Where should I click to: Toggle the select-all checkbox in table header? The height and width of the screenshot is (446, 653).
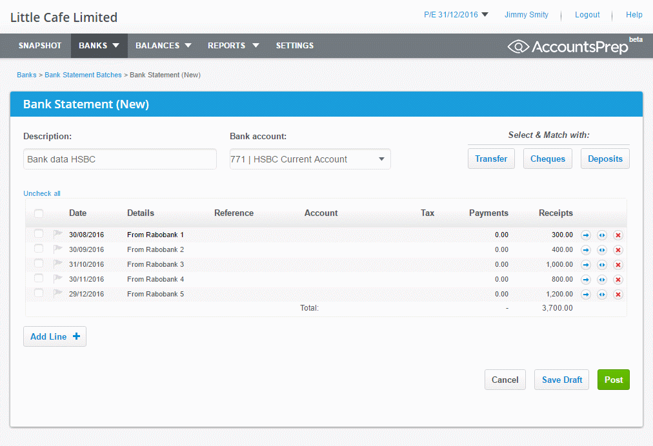[x=39, y=213]
